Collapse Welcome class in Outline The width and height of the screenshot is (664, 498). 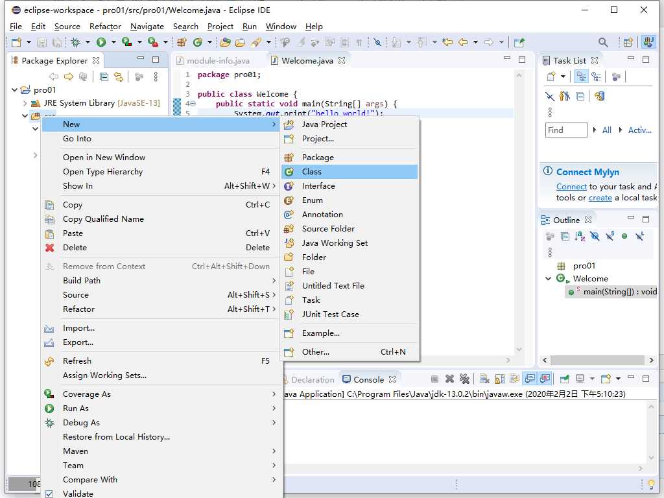(x=549, y=279)
